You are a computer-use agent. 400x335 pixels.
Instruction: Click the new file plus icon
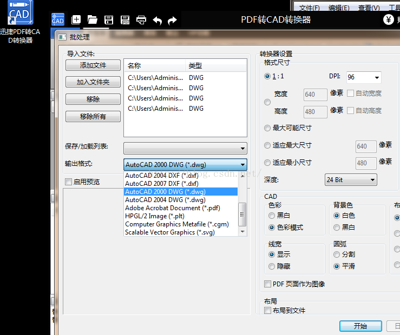tap(76, 19)
